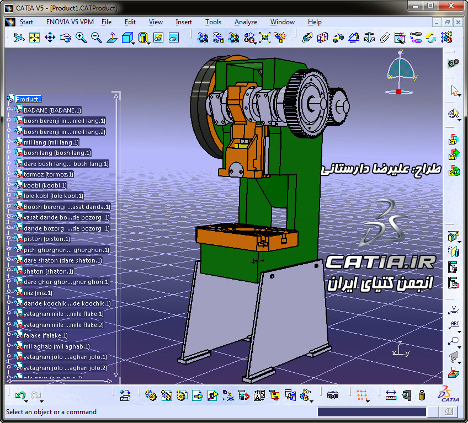Click the tree scroll-down arrow
The width and height of the screenshot is (468, 423).
(116, 374)
